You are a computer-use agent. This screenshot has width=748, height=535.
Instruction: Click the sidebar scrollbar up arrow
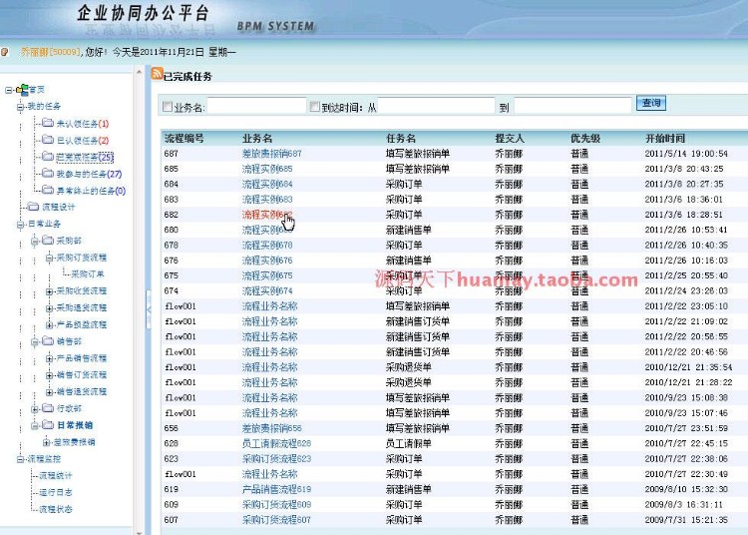click(139, 72)
